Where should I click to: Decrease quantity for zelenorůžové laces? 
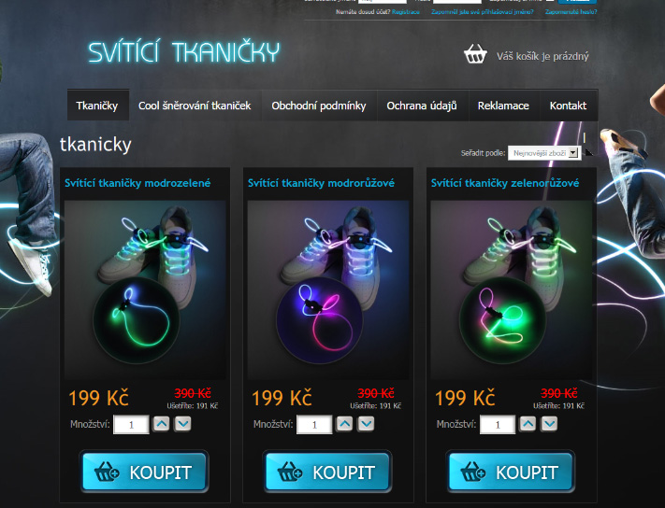point(549,424)
